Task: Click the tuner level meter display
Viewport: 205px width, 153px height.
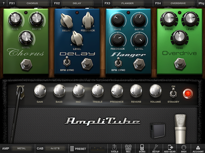Action: pyautogui.click(x=98, y=149)
